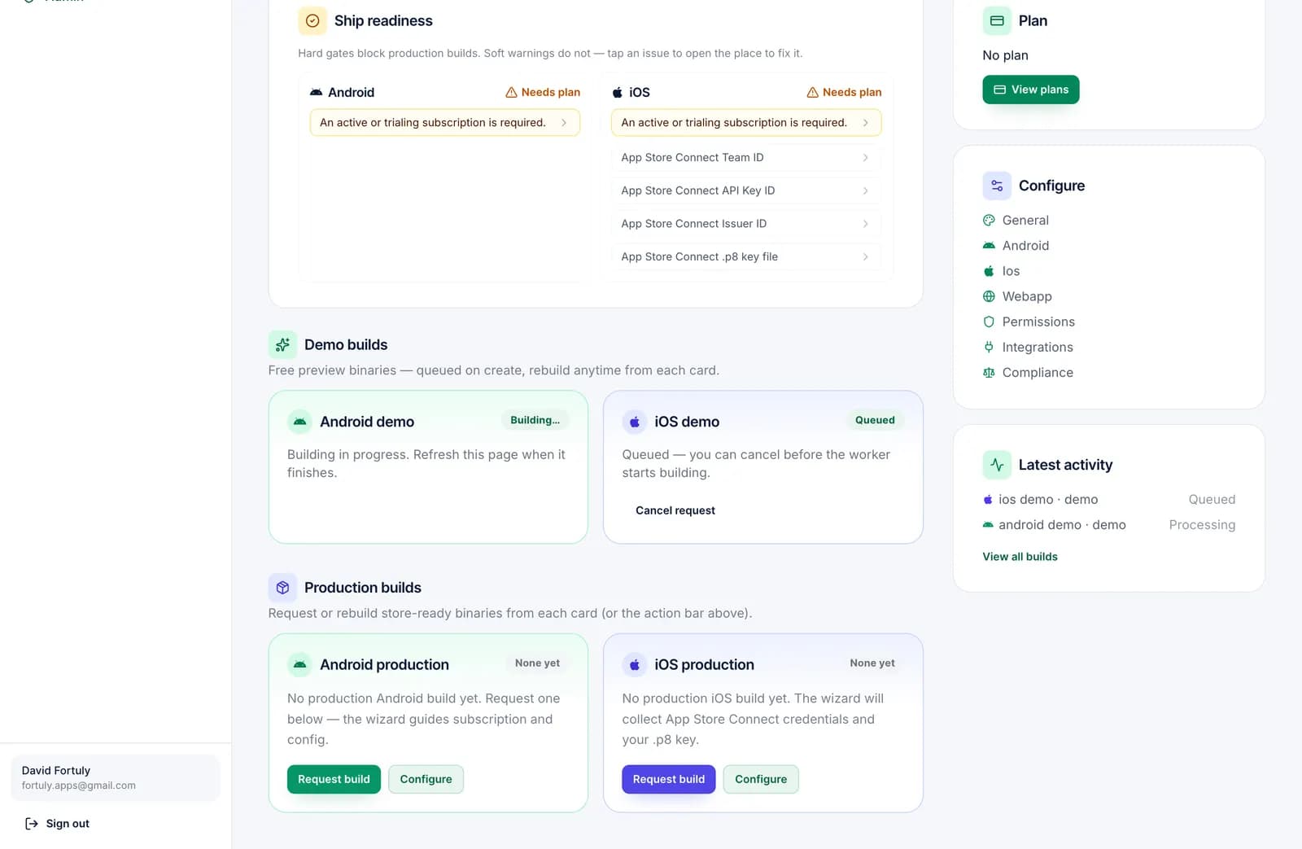The height and width of the screenshot is (849, 1302).
Task: Click the Sign out arrow icon
Action: coord(32,824)
